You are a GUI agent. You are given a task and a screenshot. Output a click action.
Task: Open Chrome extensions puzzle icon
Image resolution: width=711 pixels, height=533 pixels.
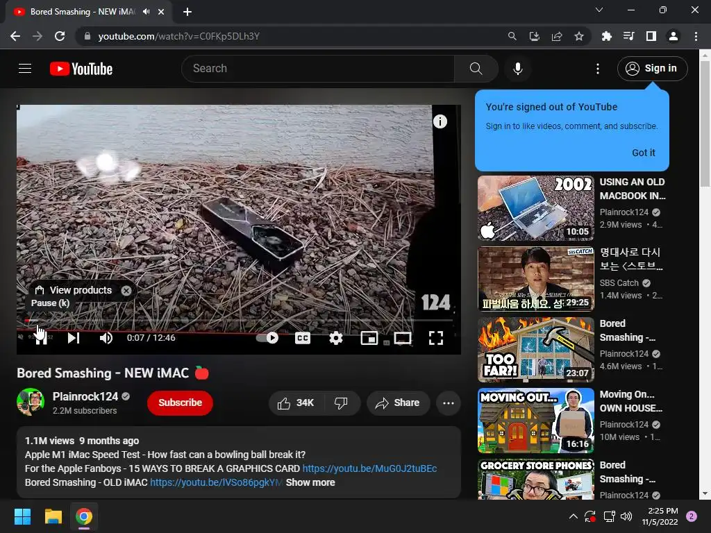[606, 36]
